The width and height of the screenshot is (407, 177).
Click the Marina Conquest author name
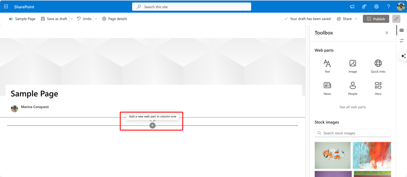click(35, 107)
